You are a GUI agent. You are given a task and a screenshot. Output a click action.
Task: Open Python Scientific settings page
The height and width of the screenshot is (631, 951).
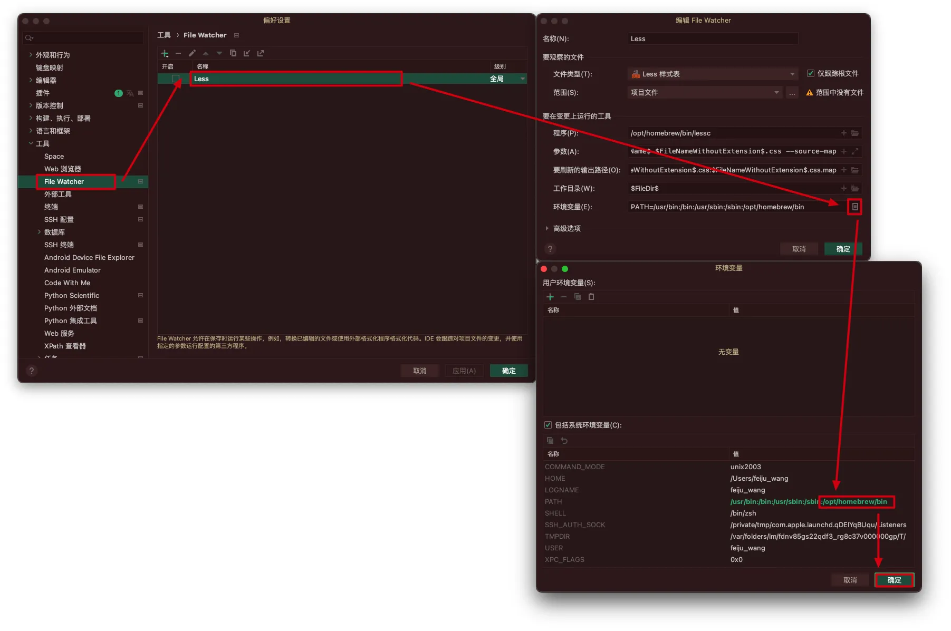pos(72,295)
